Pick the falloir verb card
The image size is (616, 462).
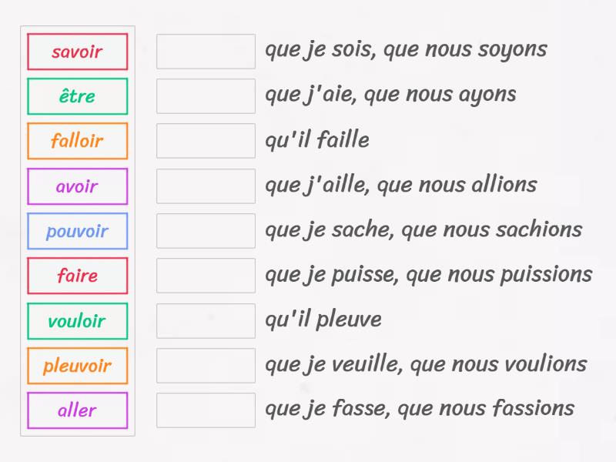pos(77,141)
